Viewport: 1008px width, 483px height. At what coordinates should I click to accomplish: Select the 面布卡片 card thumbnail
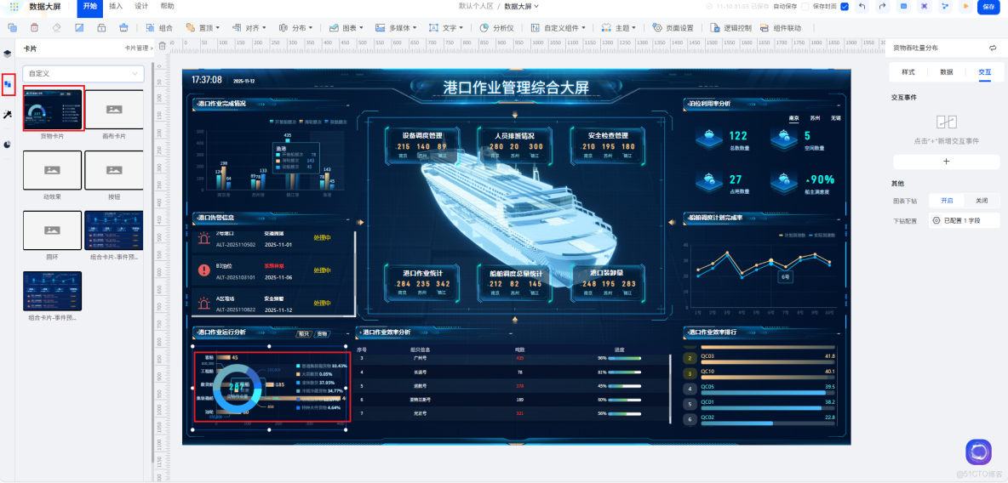click(x=114, y=109)
